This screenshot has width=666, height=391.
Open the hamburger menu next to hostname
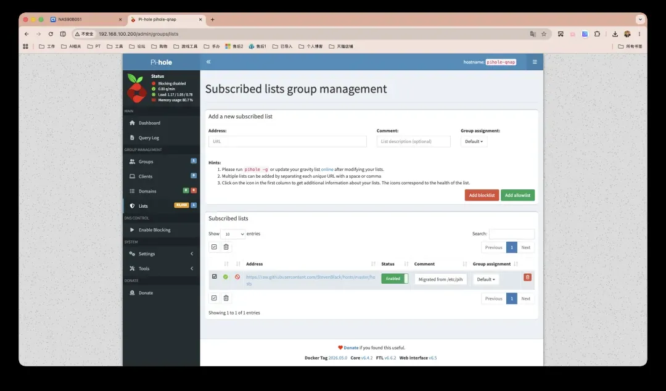tap(534, 62)
